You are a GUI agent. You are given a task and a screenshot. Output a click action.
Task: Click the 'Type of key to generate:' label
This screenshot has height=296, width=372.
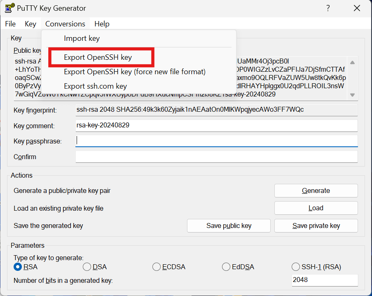[x=48, y=258]
